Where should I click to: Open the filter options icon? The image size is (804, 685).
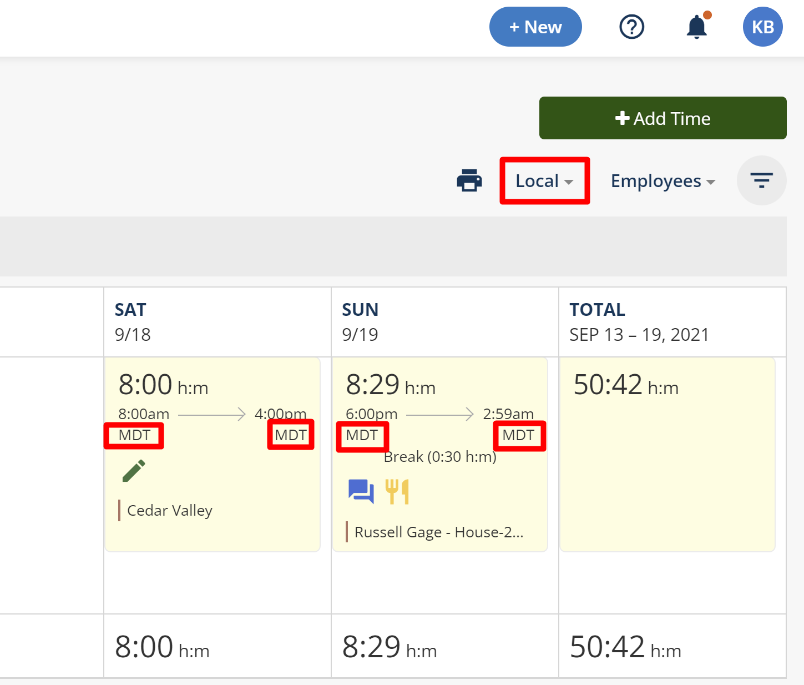click(761, 180)
